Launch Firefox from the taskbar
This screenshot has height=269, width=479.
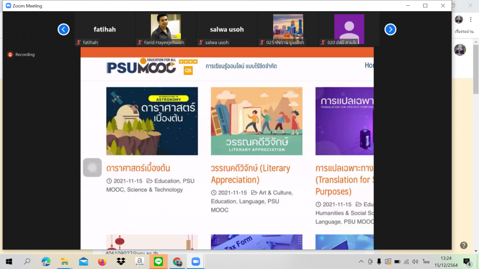tap(102, 262)
